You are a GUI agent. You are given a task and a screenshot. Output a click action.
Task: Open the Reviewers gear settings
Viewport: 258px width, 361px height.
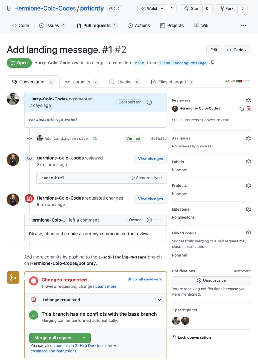pos(248,100)
